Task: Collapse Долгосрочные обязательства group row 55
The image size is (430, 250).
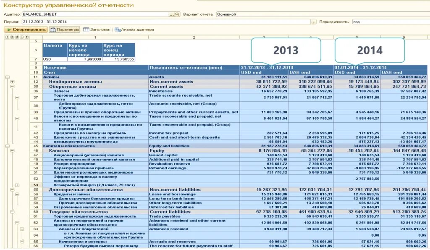Action: (x=12, y=189)
